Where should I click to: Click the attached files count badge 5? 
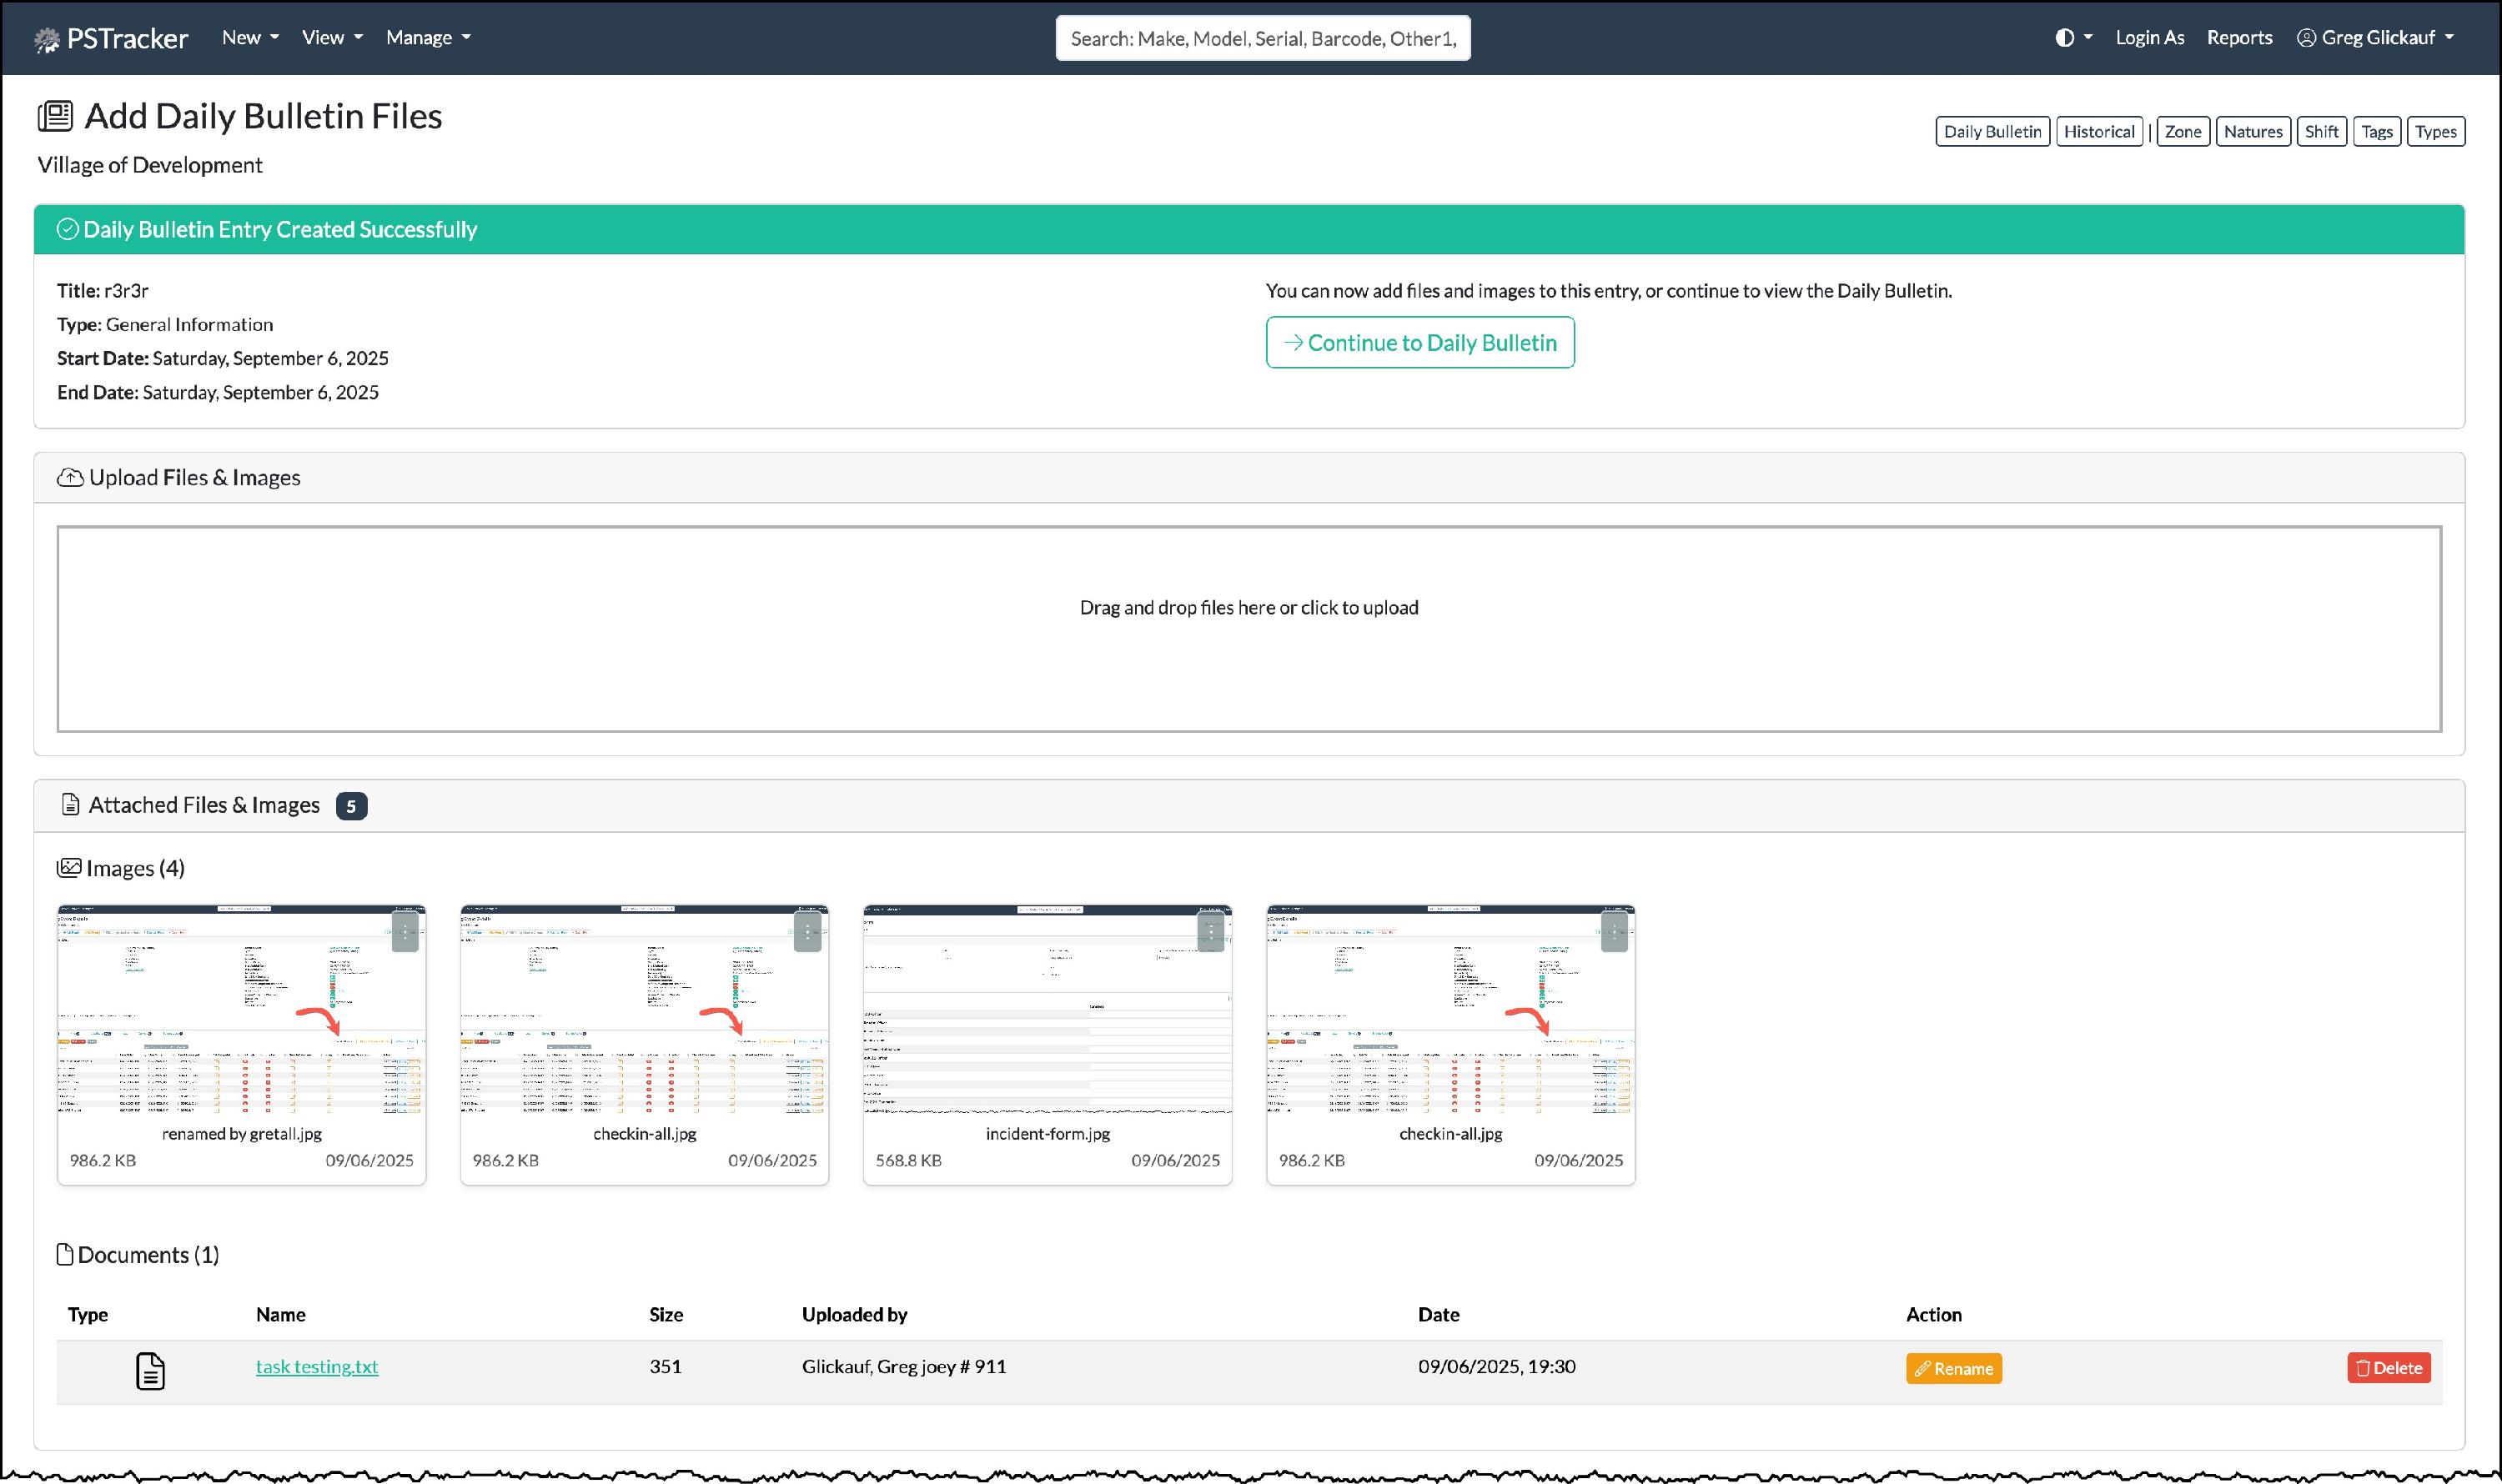pos(351,806)
